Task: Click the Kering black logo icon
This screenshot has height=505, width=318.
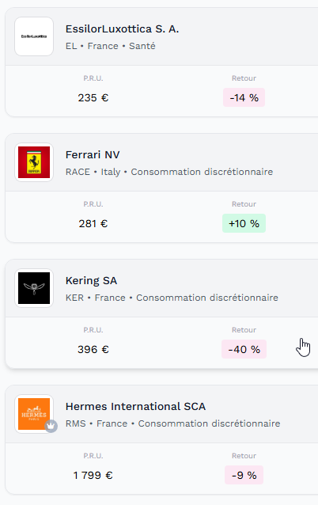Action: [34, 288]
